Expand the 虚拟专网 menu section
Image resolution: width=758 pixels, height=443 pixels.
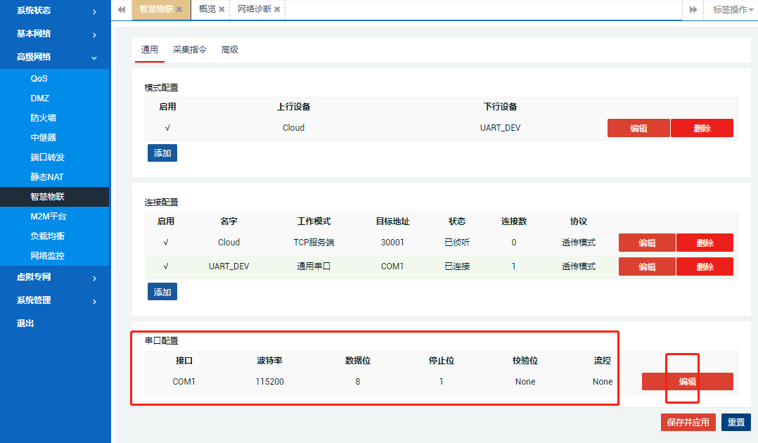(x=34, y=277)
